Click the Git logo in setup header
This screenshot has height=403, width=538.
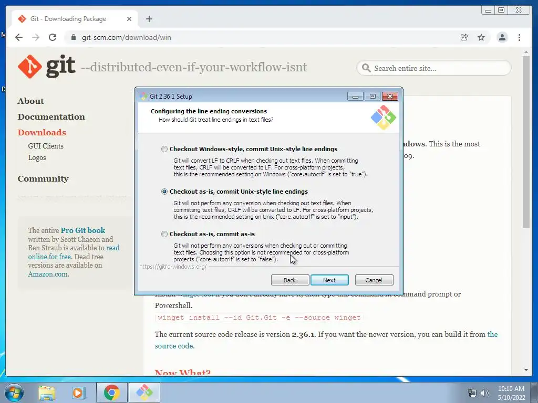pyautogui.click(x=383, y=117)
